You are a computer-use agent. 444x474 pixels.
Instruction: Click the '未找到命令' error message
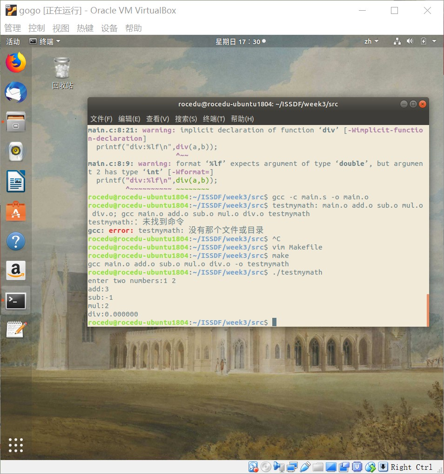click(163, 222)
